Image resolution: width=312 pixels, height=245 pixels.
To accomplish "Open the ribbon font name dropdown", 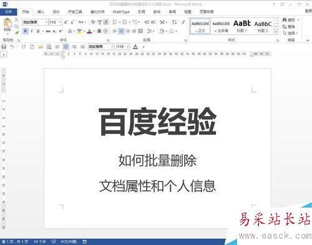I will [47, 22].
